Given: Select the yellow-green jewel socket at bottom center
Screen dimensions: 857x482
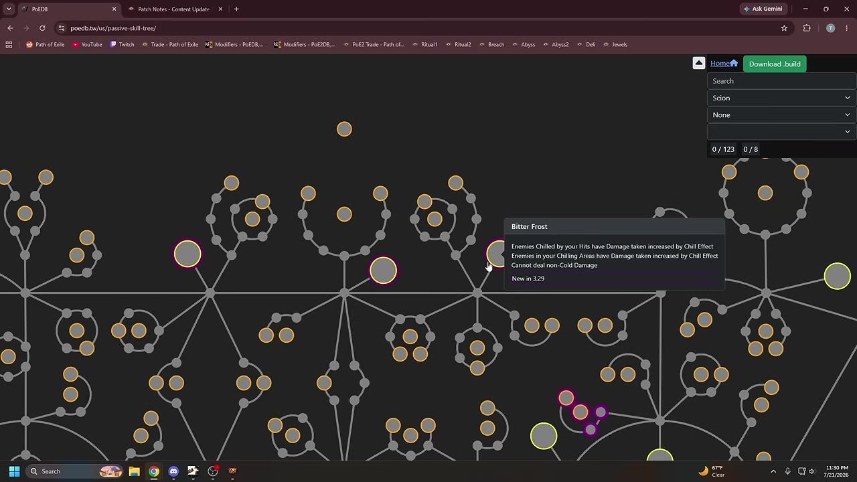Looking at the screenshot, I should 544,436.
